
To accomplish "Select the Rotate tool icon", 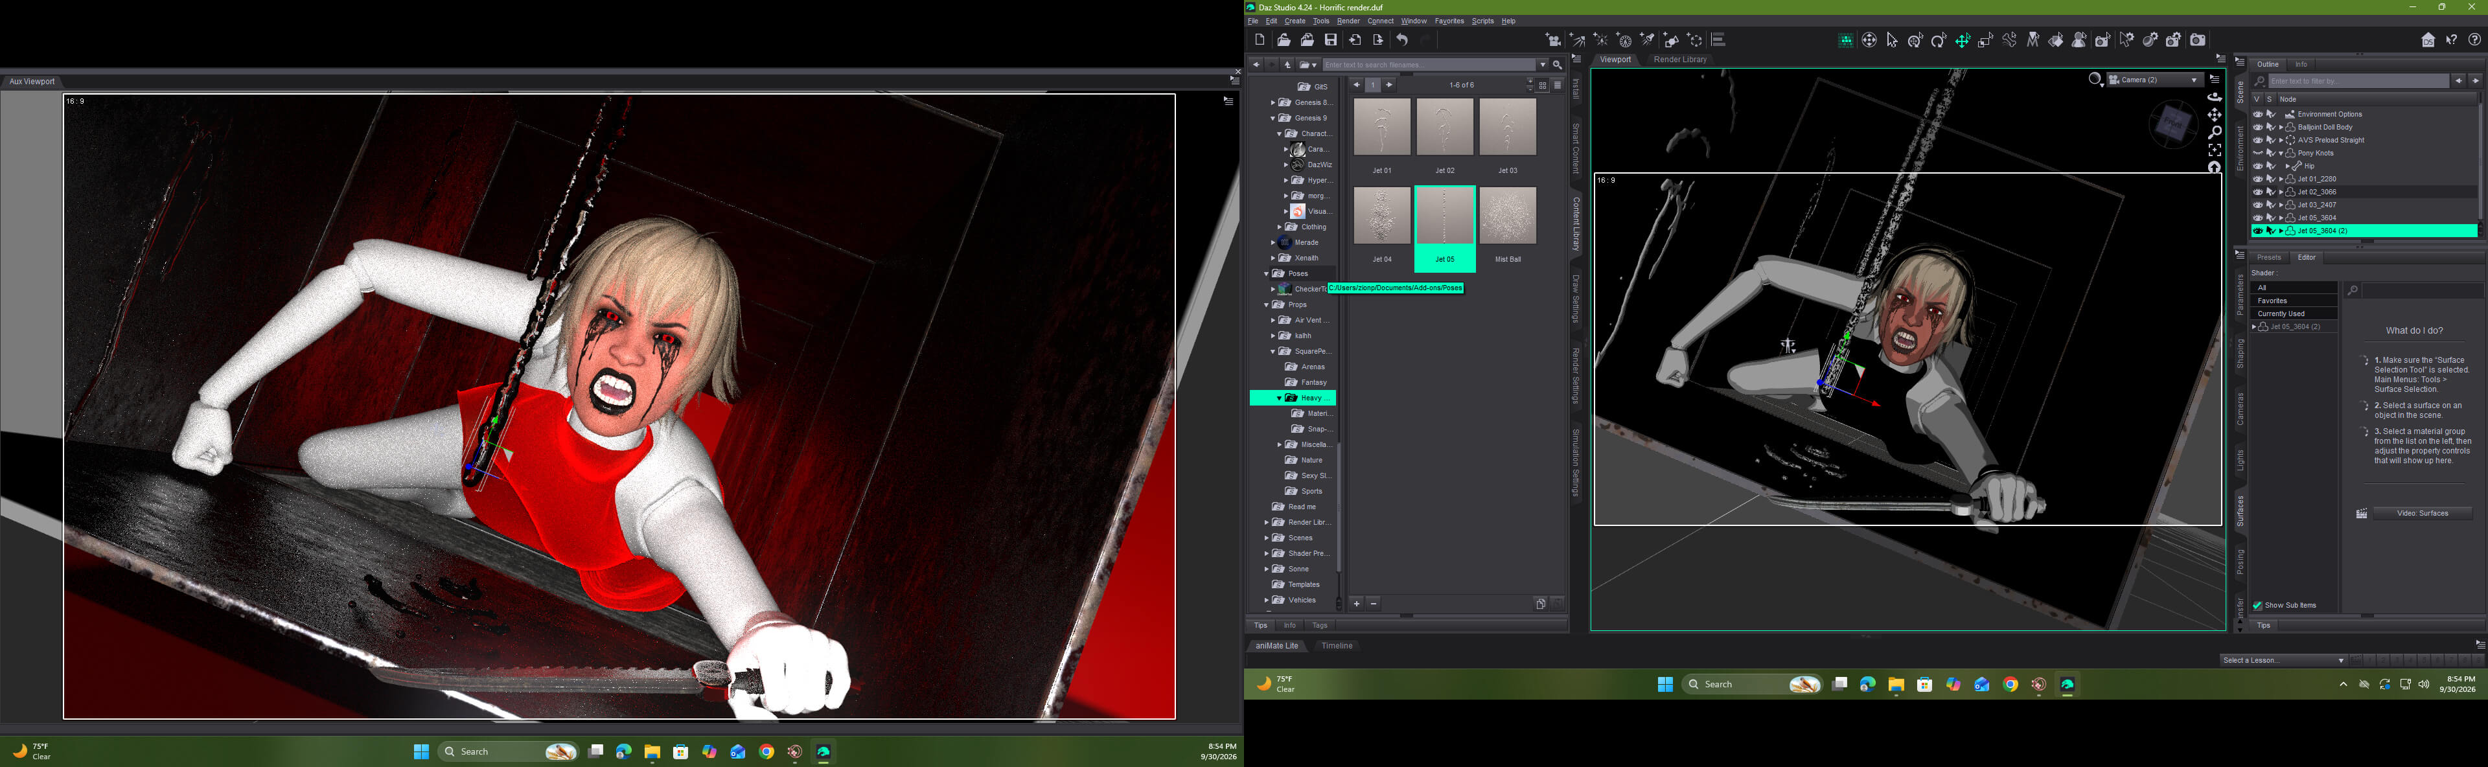I will (x=1939, y=40).
